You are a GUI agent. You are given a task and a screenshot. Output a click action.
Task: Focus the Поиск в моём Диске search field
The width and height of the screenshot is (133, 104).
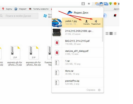[19, 16]
